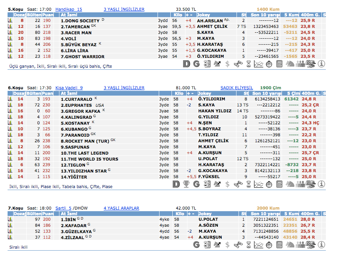Click dollar sign icon under race 6

pos(228,184)
